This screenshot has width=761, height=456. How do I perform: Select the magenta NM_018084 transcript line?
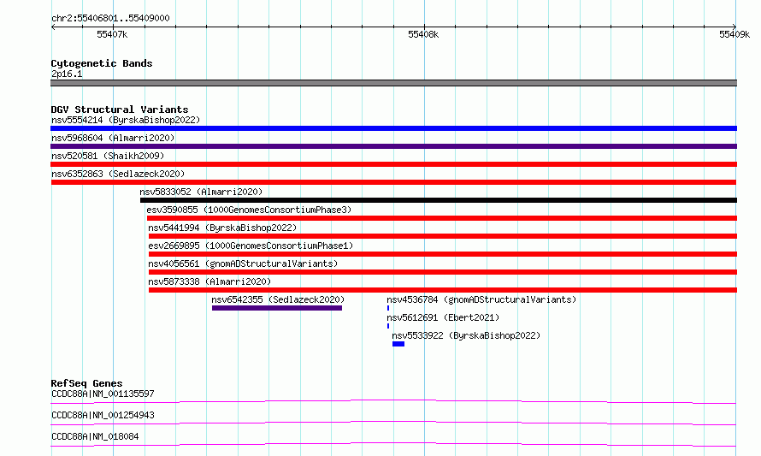[x=393, y=444]
